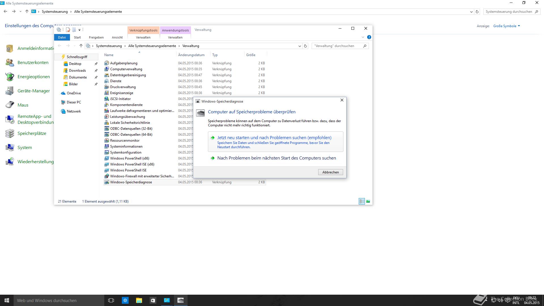Image resolution: width=544 pixels, height=306 pixels.
Task: Click the Datenträgerbereinigung icon
Action: point(107,75)
